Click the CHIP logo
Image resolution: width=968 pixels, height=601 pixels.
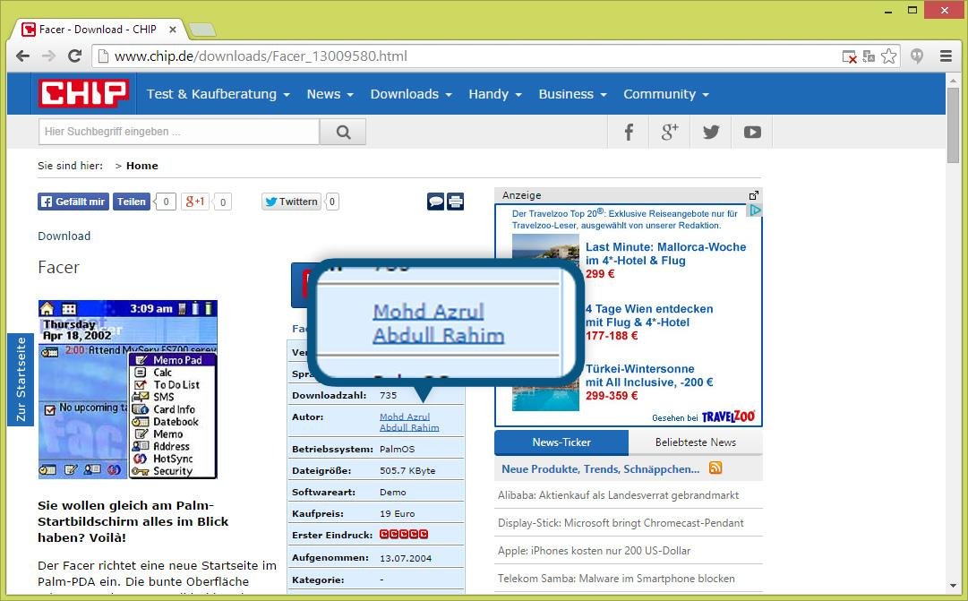tap(83, 93)
